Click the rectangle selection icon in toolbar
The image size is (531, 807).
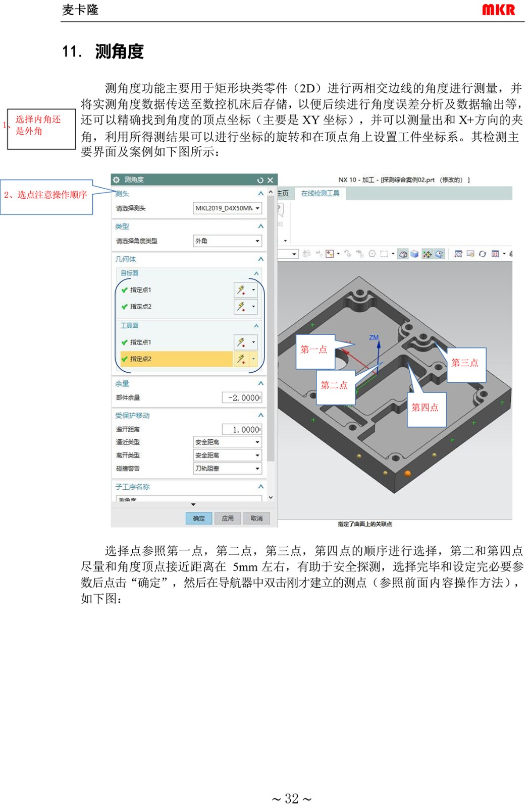coord(384,254)
